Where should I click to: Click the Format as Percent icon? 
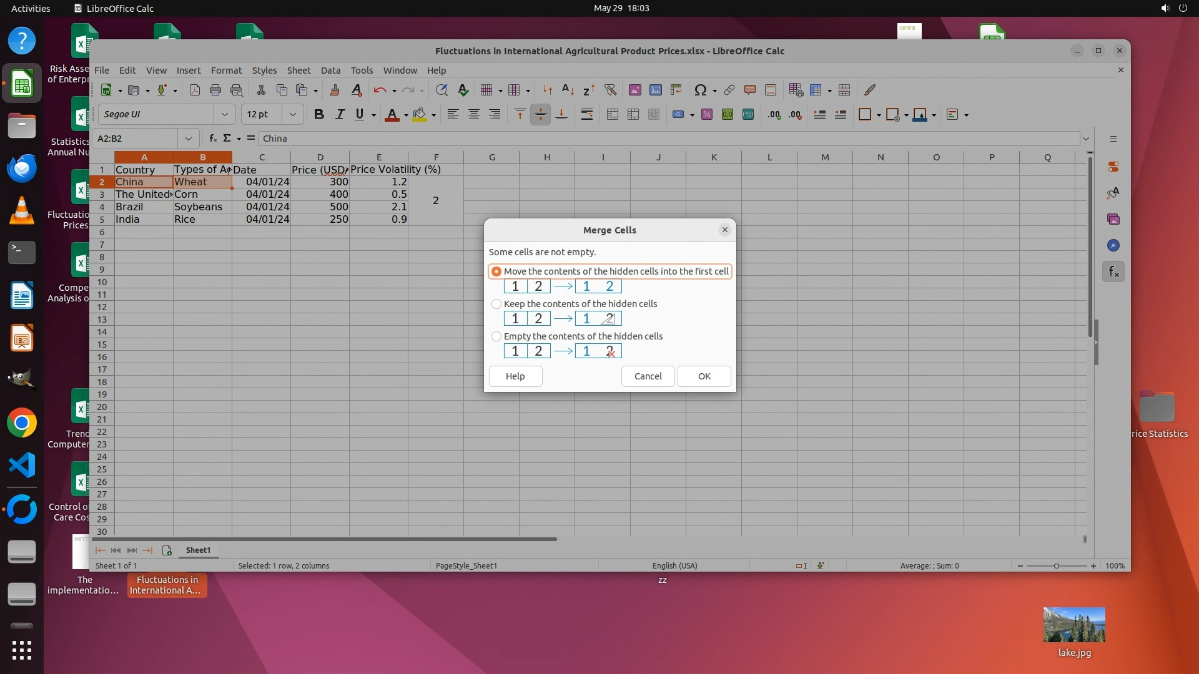point(706,114)
